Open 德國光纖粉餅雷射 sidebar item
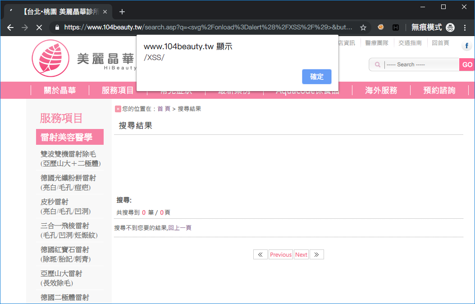Viewport: 475px width, 304px height. pyautogui.click(x=68, y=183)
